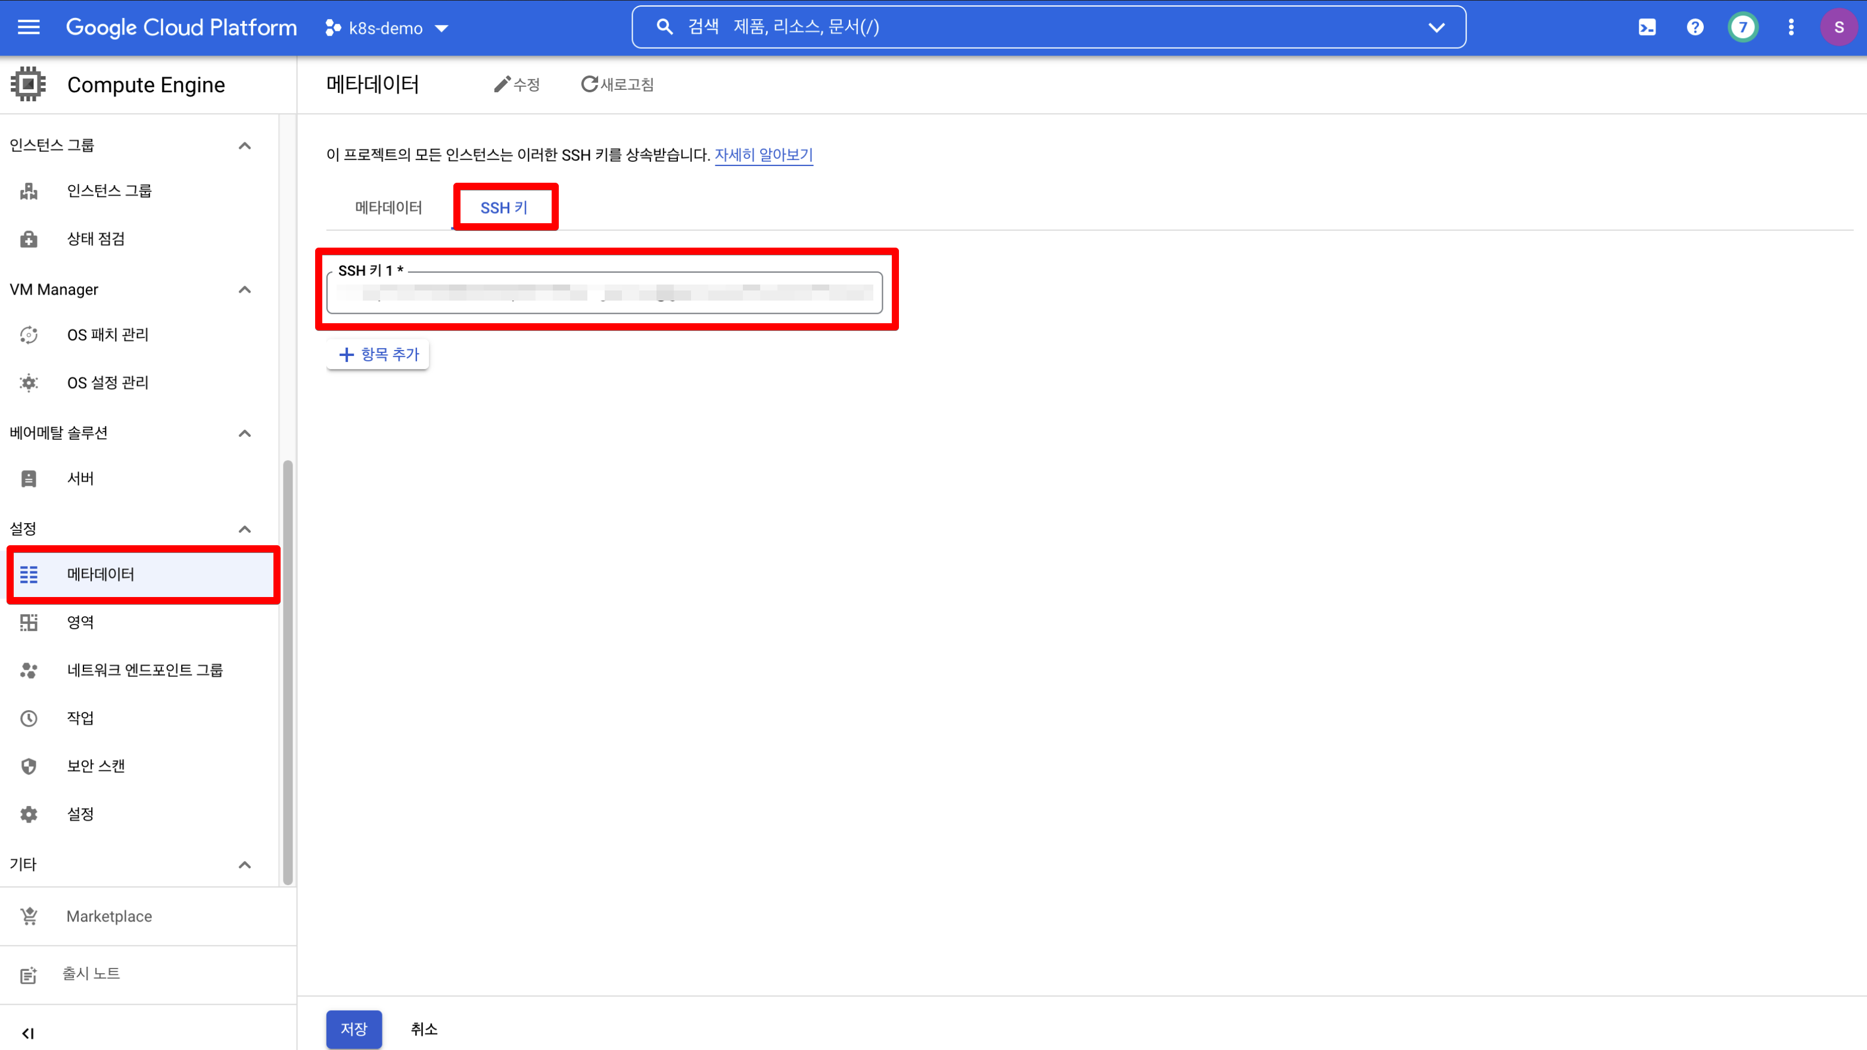The width and height of the screenshot is (1867, 1050).
Task: Collapse the sidebar with bottom arrow icon
Action: [x=27, y=1033]
